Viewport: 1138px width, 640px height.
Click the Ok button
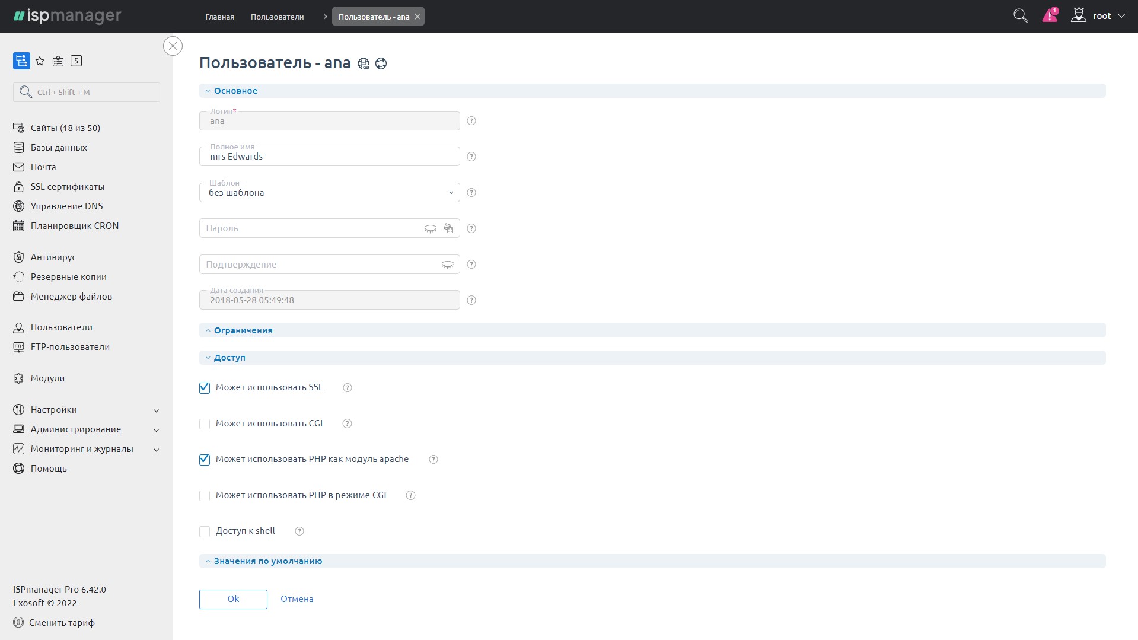point(233,599)
